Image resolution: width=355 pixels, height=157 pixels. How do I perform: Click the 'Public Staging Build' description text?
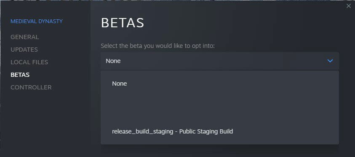[x=206, y=131]
